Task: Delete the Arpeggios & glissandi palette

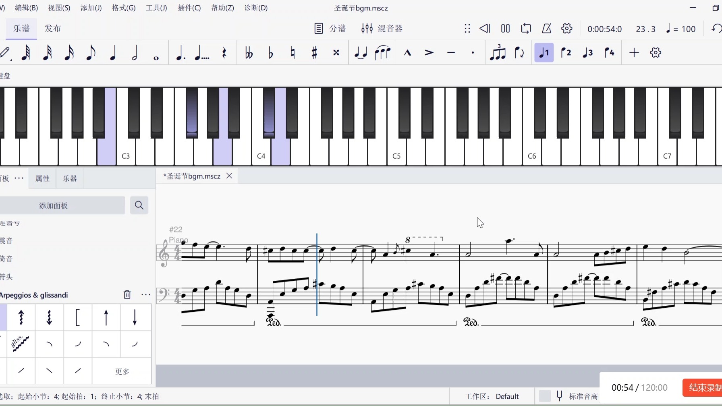Action: coord(127,295)
